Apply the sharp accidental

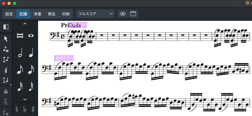33,110
